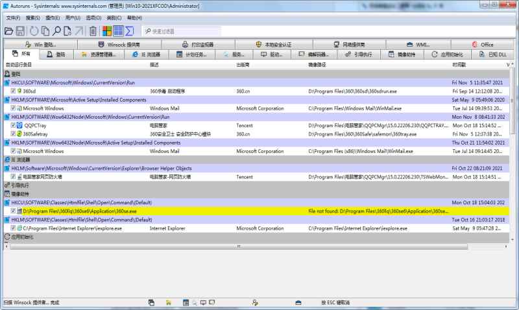Image resolution: width=519 pixels, height=310 pixels.
Task: Click D:\Program Files\360\360sd\360sdrun.exe path cell
Action: point(352,91)
